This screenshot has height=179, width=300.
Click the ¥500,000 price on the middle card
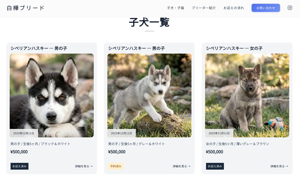tap(116, 152)
